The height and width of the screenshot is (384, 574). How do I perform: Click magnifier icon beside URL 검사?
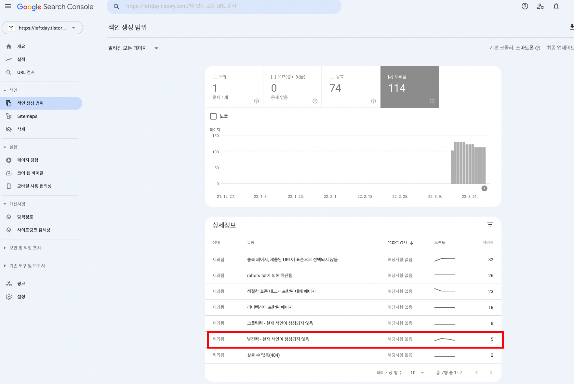9,72
